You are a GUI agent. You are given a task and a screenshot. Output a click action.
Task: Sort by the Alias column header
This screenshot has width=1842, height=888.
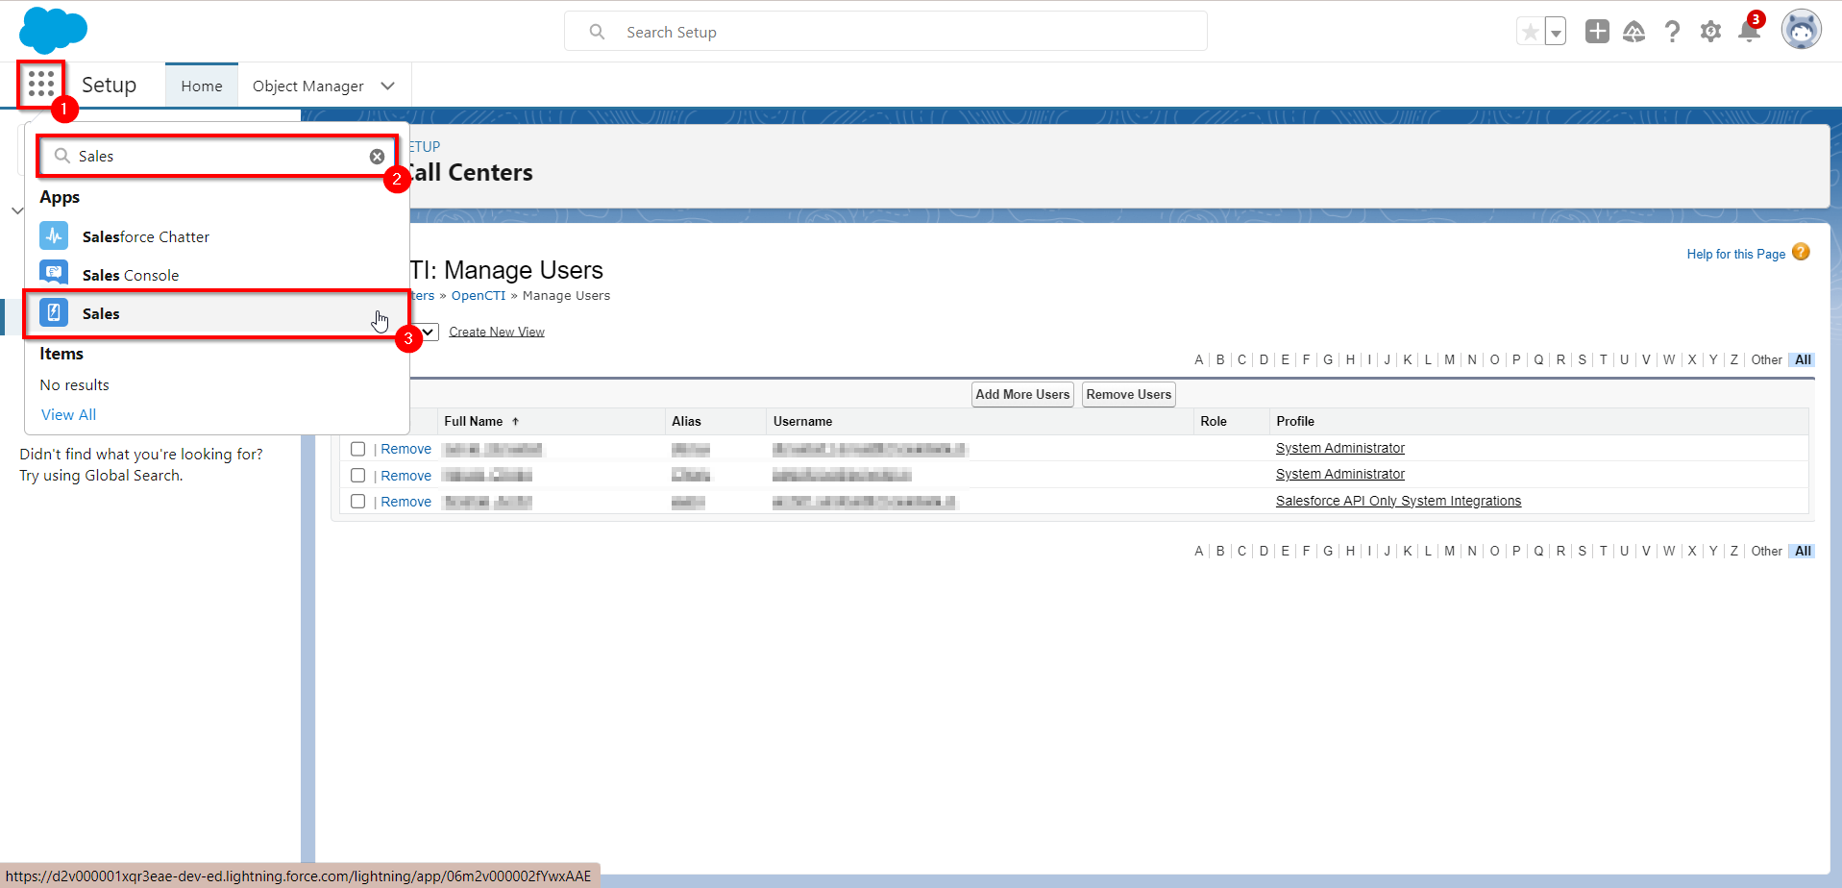point(686,422)
